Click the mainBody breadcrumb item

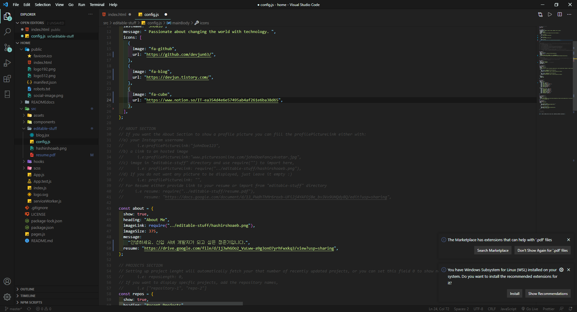coord(178,23)
